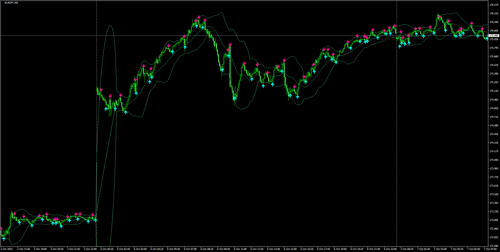Select price level 176.200 on the axis

494,22
